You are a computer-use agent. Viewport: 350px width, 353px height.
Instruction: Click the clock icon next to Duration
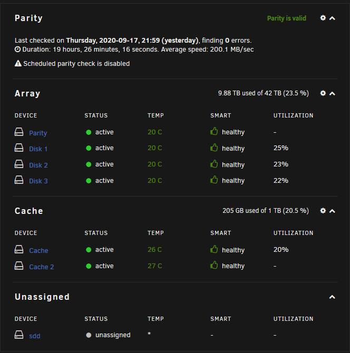(x=17, y=49)
